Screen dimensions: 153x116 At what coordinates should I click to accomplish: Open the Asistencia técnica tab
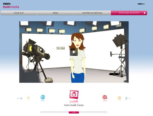92,13
